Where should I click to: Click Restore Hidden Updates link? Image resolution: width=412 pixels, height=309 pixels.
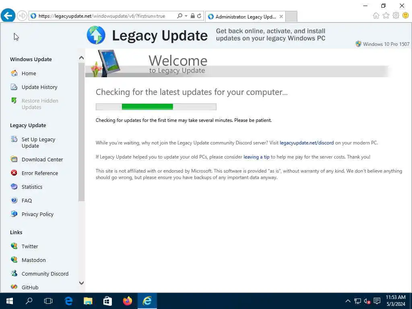40,104
